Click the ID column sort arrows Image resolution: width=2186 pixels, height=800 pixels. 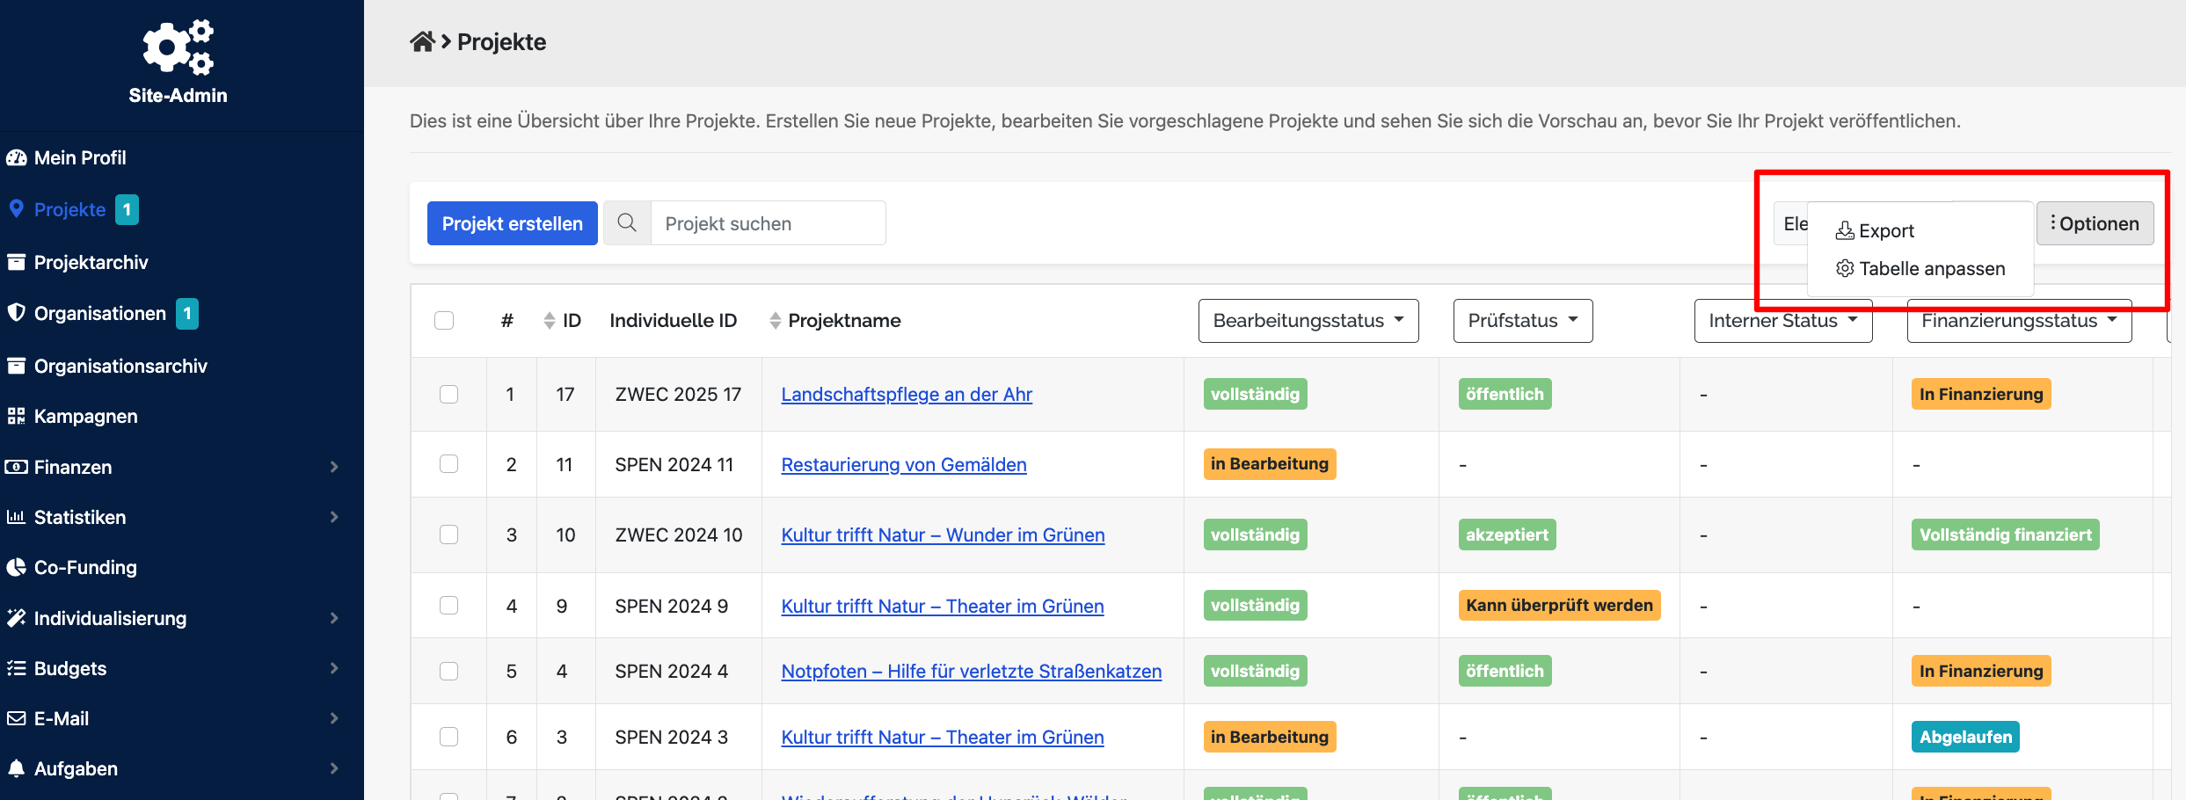tap(549, 321)
